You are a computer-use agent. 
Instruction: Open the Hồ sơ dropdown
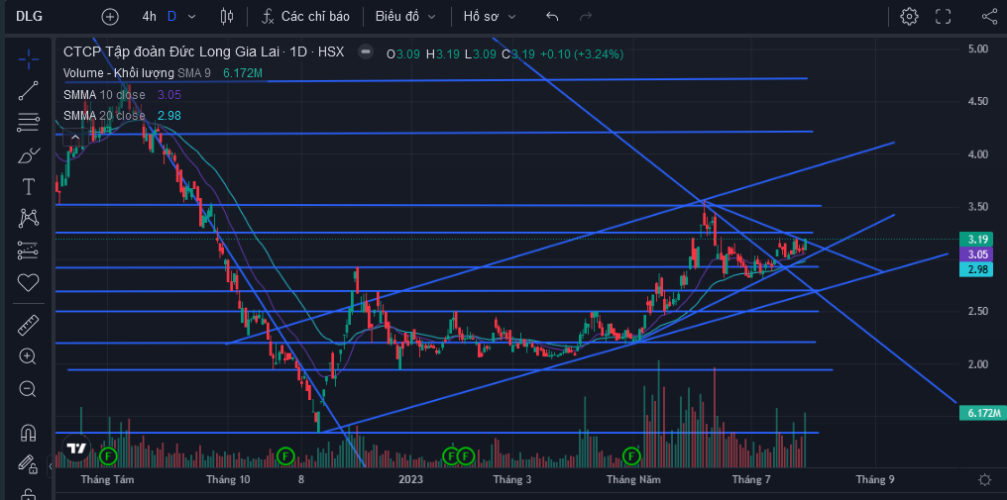(x=490, y=17)
